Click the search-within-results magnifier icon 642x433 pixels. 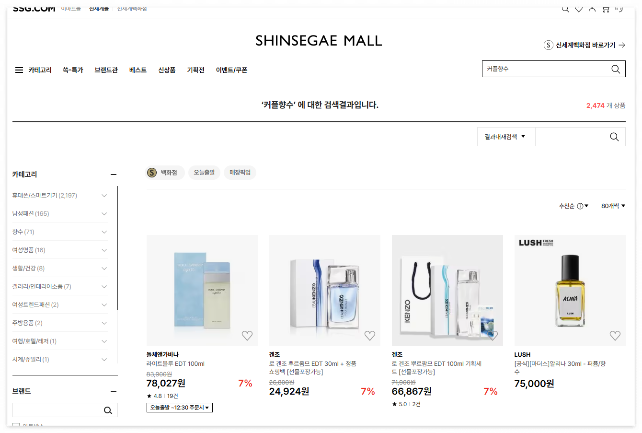coord(614,137)
